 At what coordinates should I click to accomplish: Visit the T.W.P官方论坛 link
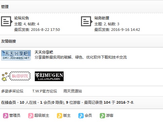point(45,91)
